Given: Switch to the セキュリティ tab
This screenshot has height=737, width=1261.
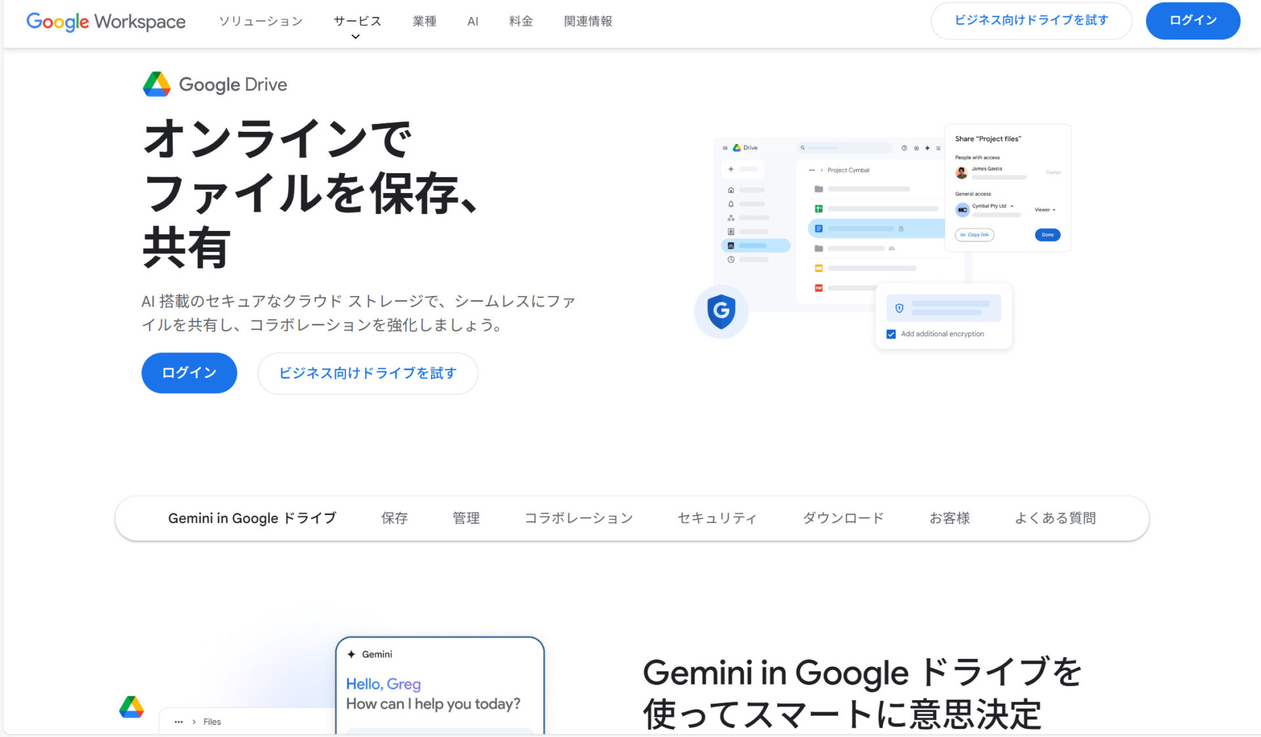Looking at the screenshot, I should (x=717, y=518).
